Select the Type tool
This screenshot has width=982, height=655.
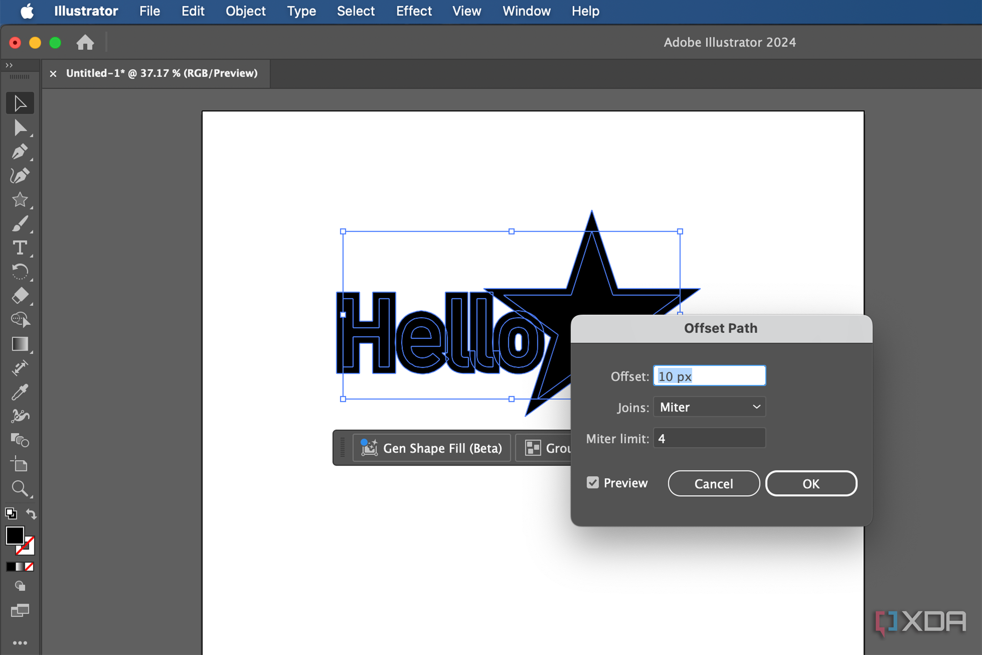pyautogui.click(x=20, y=248)
